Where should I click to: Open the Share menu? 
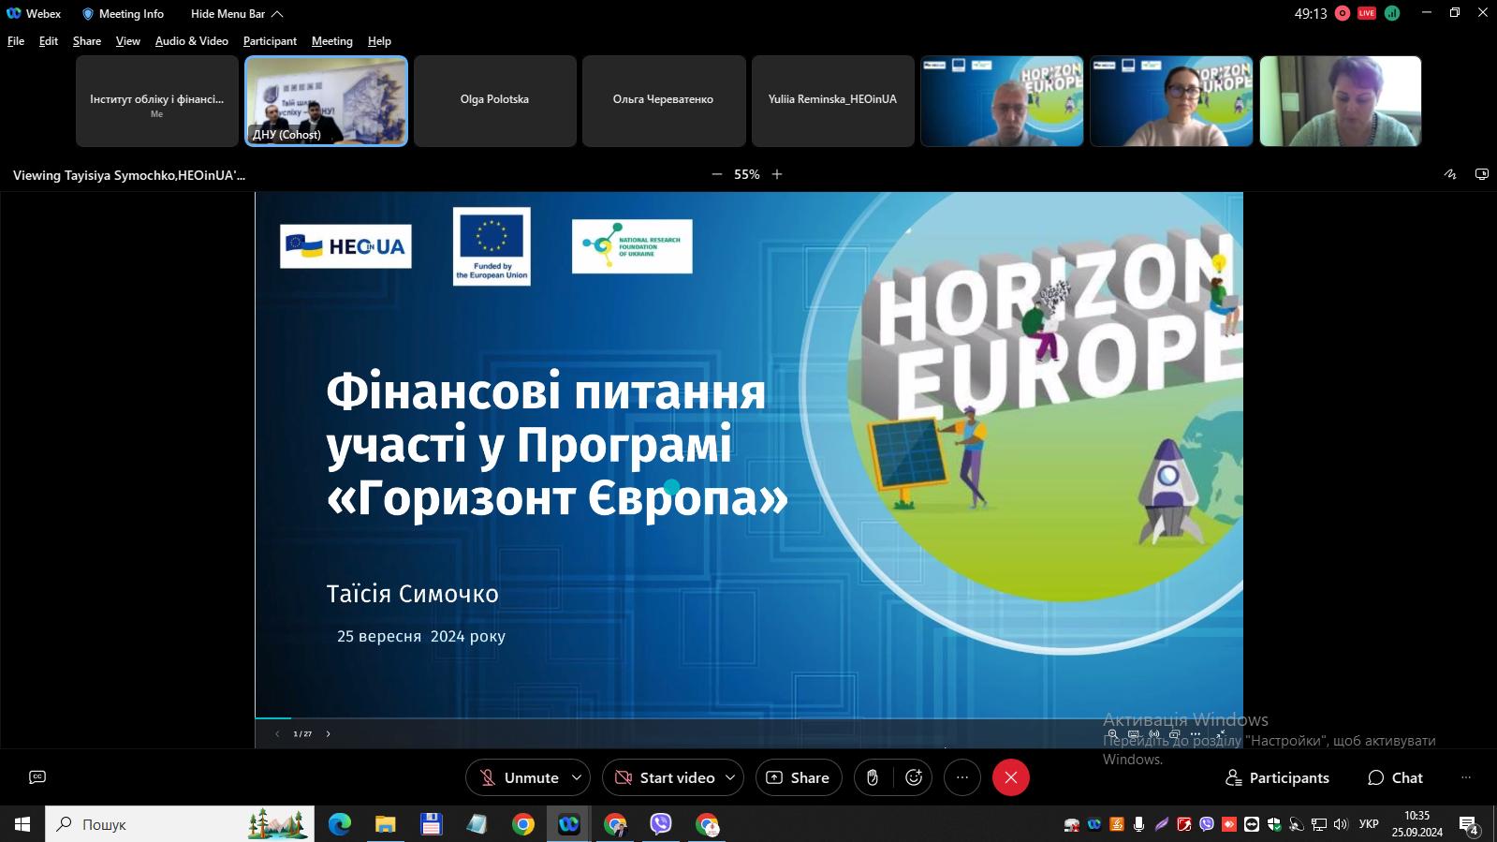click(x=87, y=41)
